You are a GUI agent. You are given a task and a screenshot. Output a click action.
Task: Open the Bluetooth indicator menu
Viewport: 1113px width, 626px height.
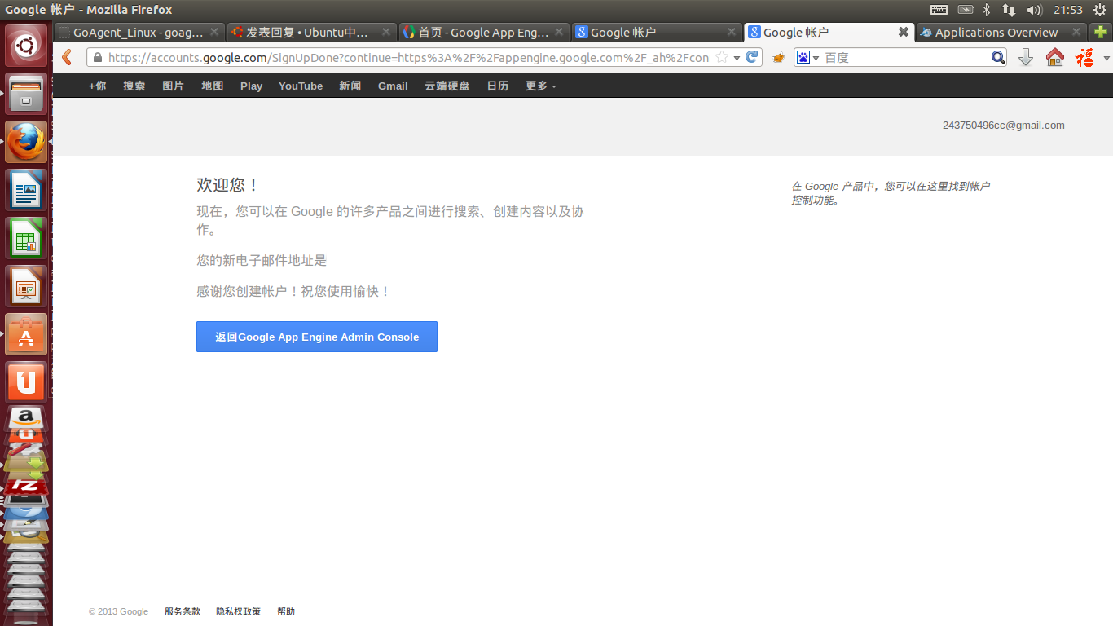click(987, 10)
